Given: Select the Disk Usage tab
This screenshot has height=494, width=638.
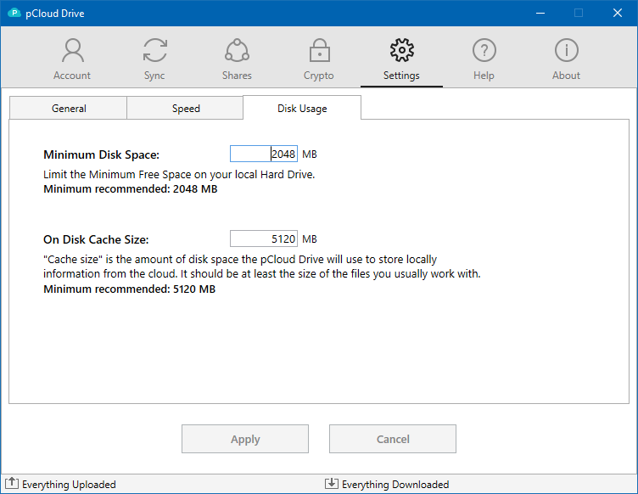Looking at the screenshot, I should (x=302, y=109).
